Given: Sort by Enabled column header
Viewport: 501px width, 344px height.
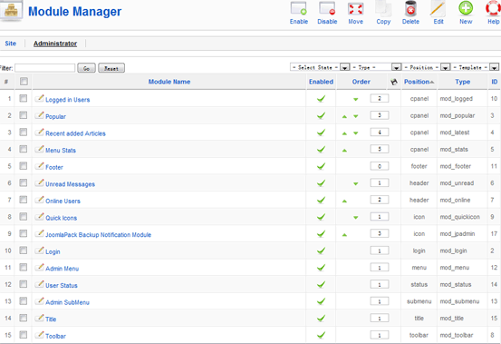Looking at the screenshot, I should 321,82.
